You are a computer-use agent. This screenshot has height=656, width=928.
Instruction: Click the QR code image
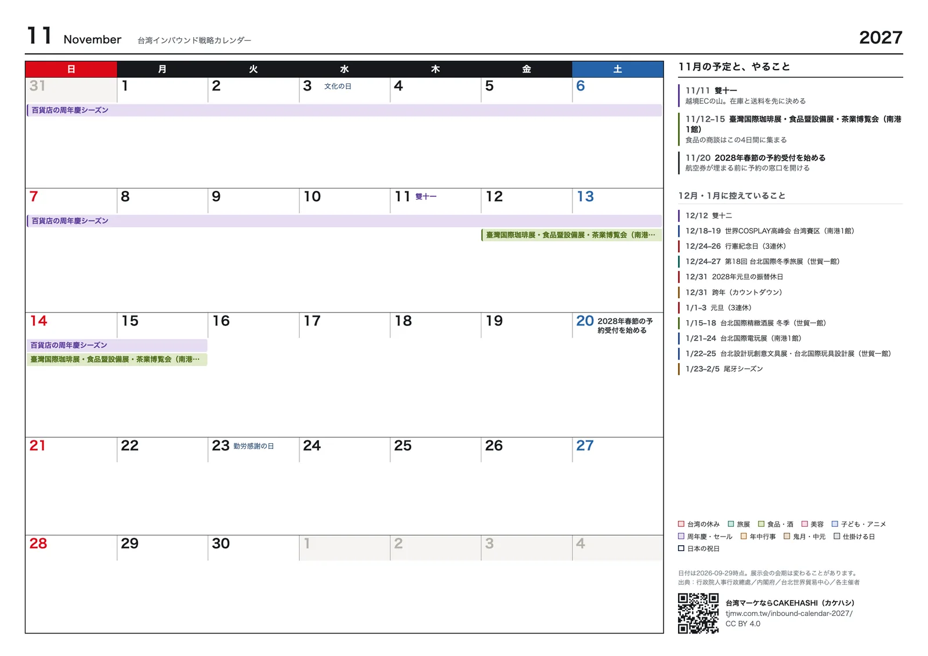coord(698,613)
